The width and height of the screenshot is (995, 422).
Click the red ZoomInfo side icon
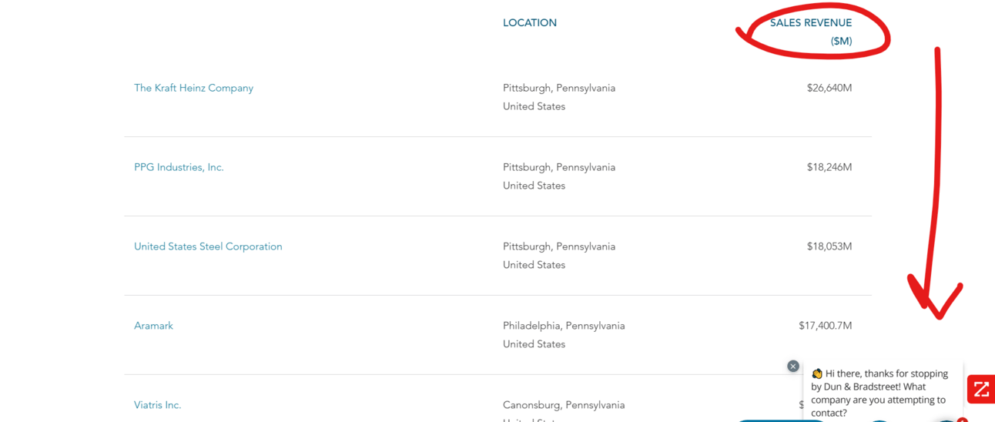981,389
